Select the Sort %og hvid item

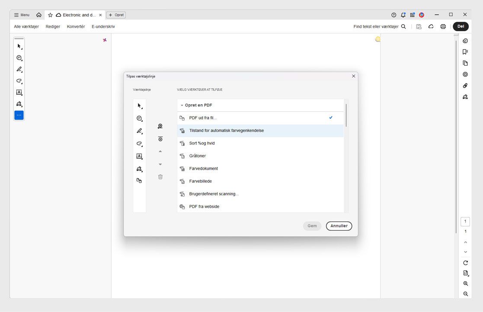click(260, 143)
